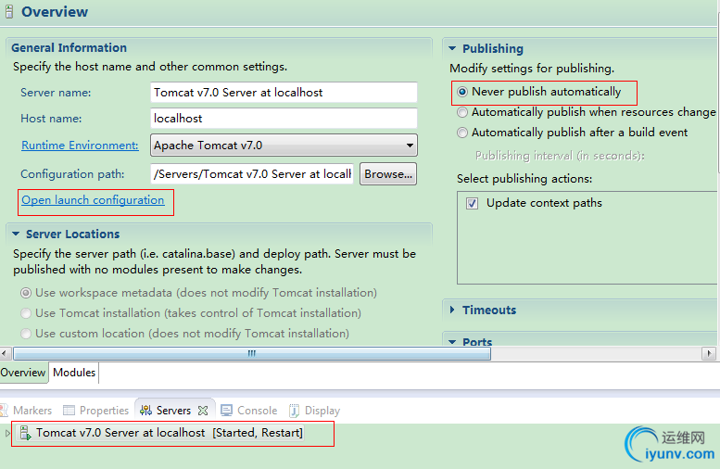Click the scroll right arrow
Image resolution: width=720 pixels, height=469 pixels.
709,353
